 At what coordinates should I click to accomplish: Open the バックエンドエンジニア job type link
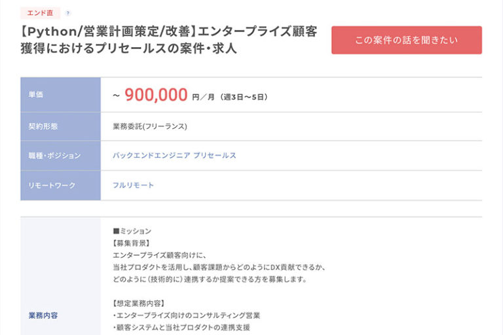pyautogui.click(x=151, y=156)
